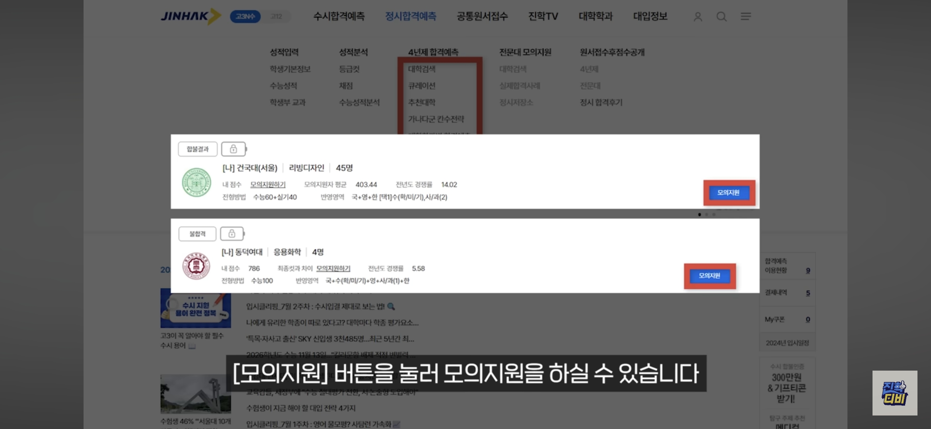Click 불합격 button on 동덕여대 card
Image resolution: width=931 pixels, height=429 pixels.
click(197, 234)
